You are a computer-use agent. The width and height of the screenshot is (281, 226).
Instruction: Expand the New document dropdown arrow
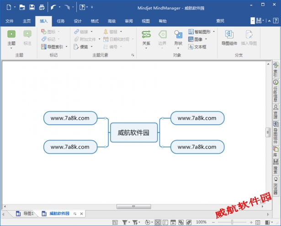coord(15,7)
